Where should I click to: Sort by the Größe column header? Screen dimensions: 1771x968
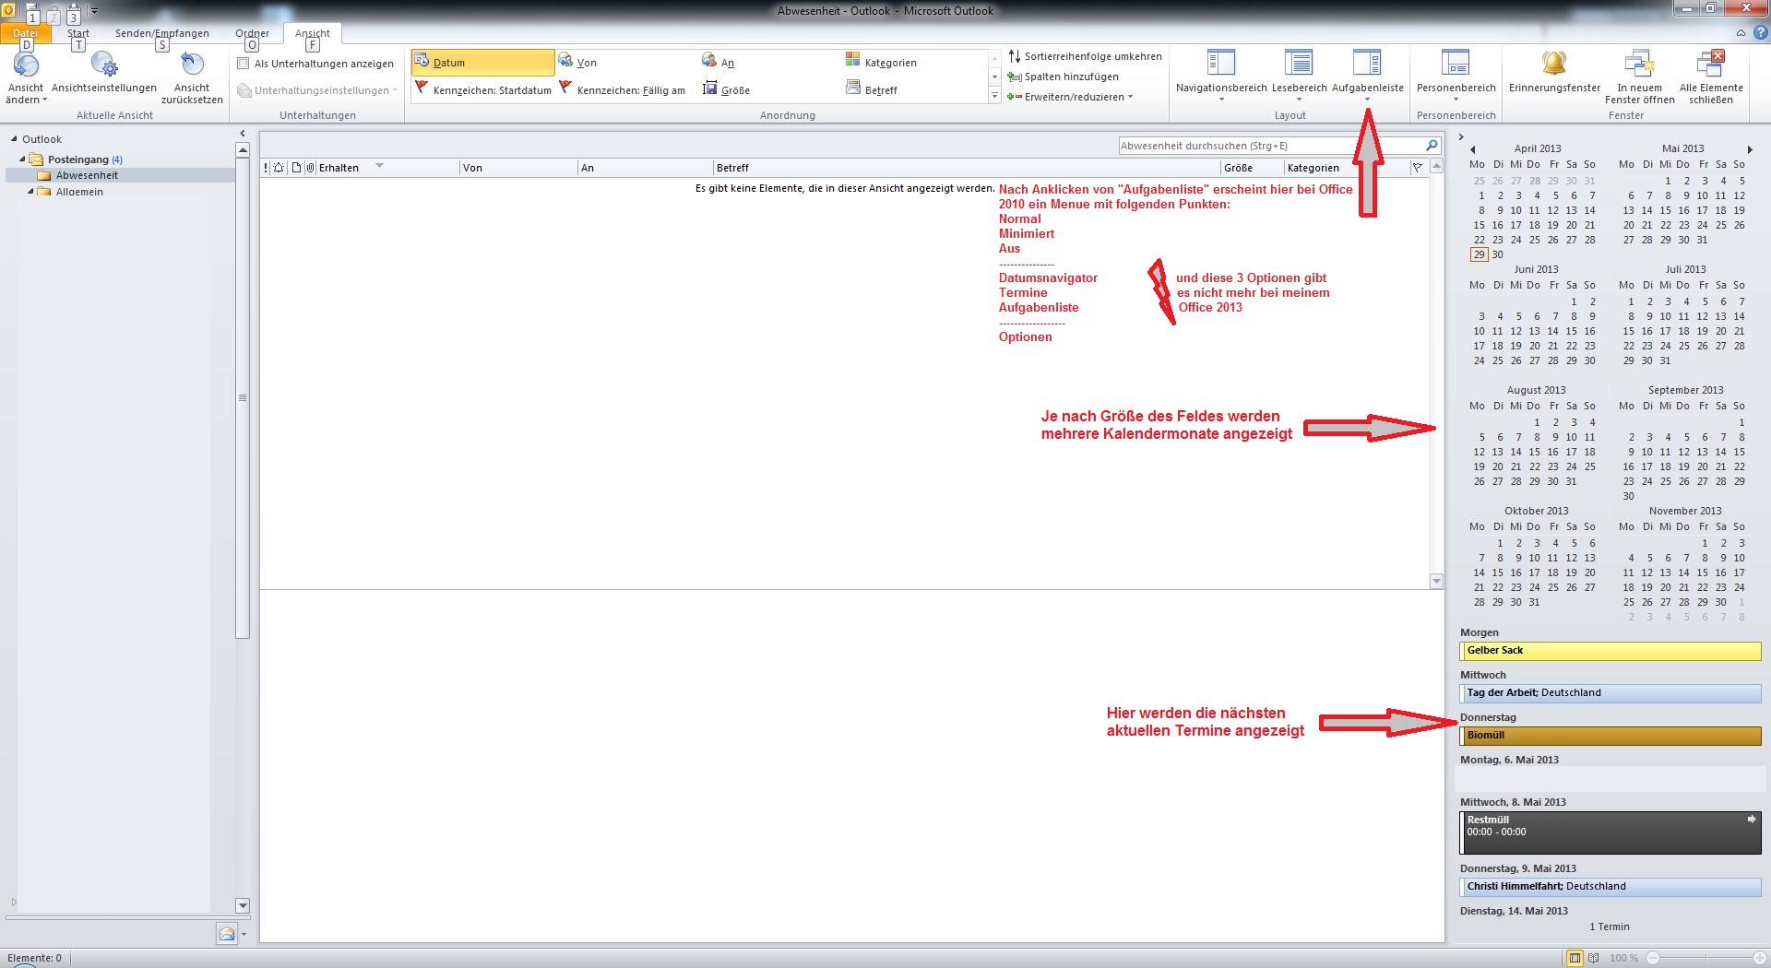click(1253, 168)
